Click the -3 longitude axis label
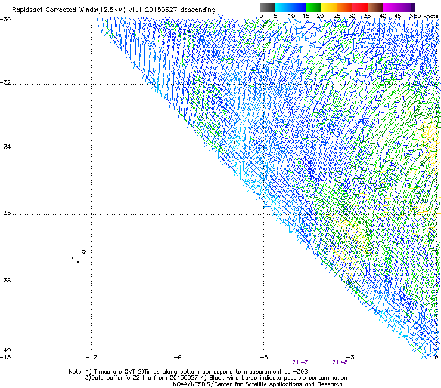The image size is (441, 388). [350, 358]
